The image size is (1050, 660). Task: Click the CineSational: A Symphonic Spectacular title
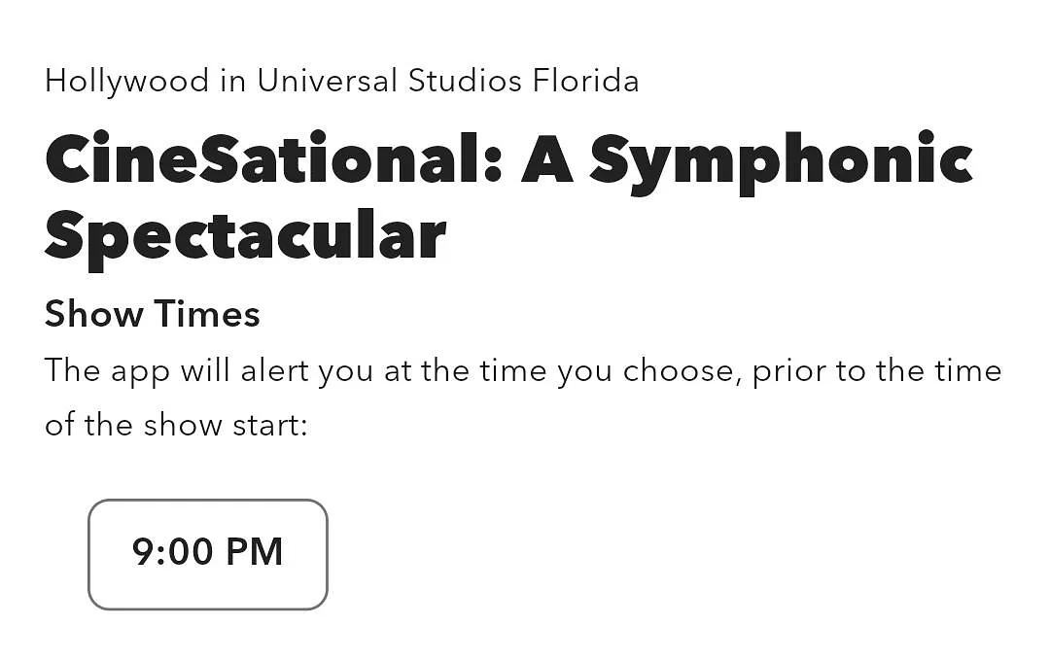coord(508,198)
